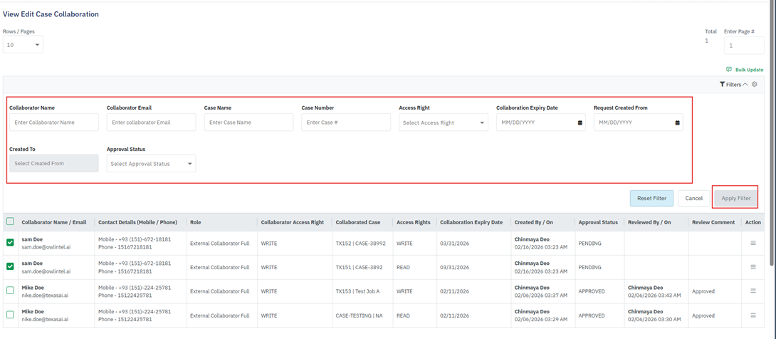Click the Bulk Update icon
776x339 pixels.
click(x=729, y=70)
